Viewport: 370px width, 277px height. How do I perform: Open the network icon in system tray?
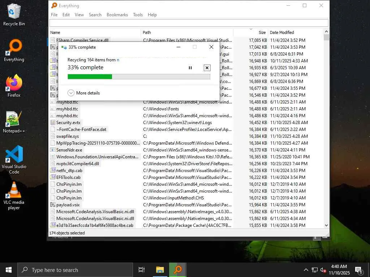coord(315,270)
